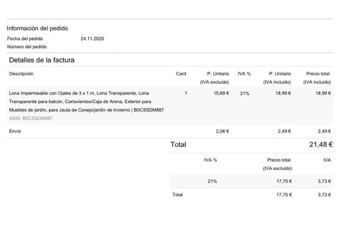Click the quantity value 1 in product row
This screenshot has width=343, height=228.
186,93
